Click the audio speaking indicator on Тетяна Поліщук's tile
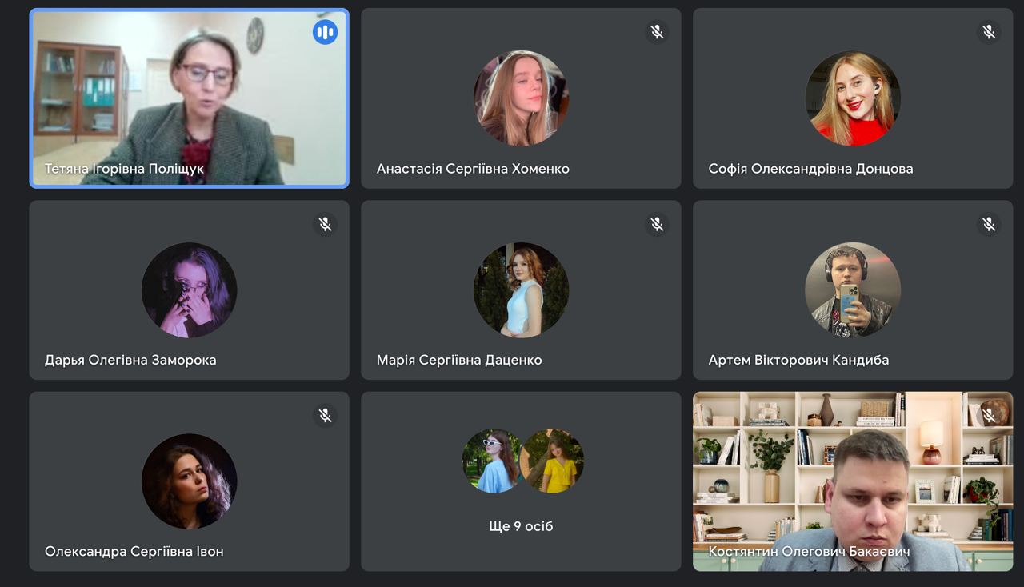The image size is (1024, 587). tap(325, 32)
